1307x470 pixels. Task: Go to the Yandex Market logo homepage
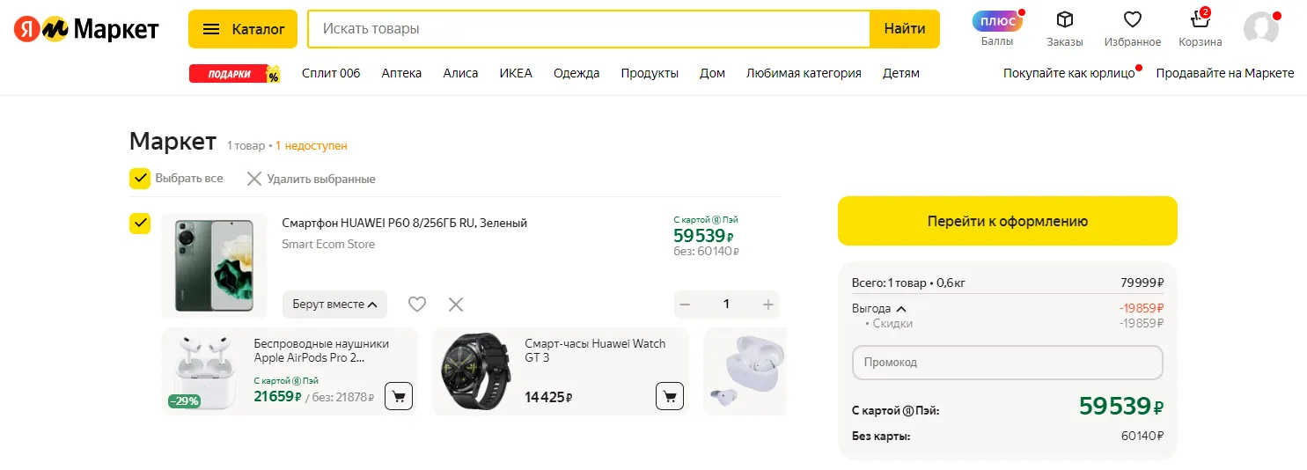(86, 29)
